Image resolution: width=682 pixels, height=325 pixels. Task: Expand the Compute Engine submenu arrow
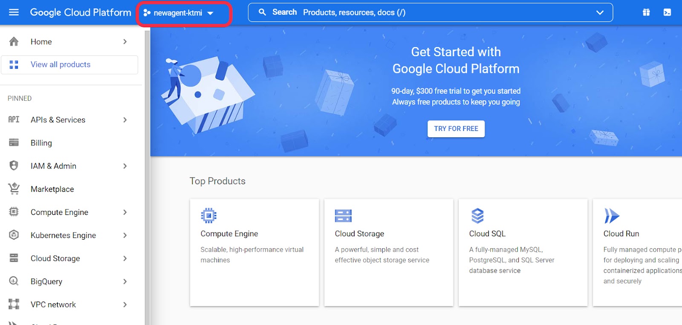click(125, 212)
